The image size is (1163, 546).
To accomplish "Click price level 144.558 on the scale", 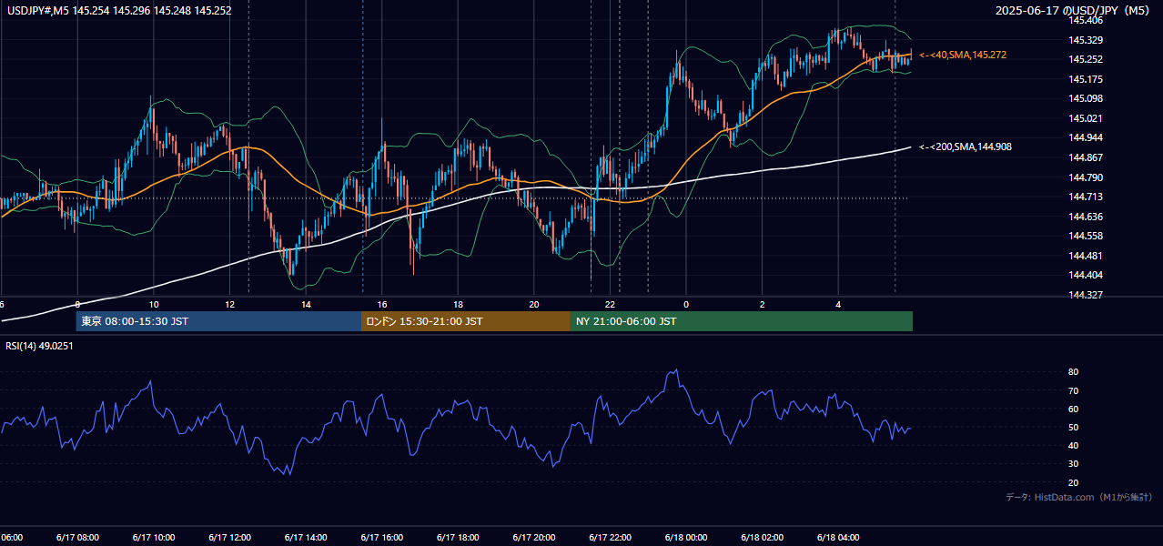I will (x=1086, y=236).
